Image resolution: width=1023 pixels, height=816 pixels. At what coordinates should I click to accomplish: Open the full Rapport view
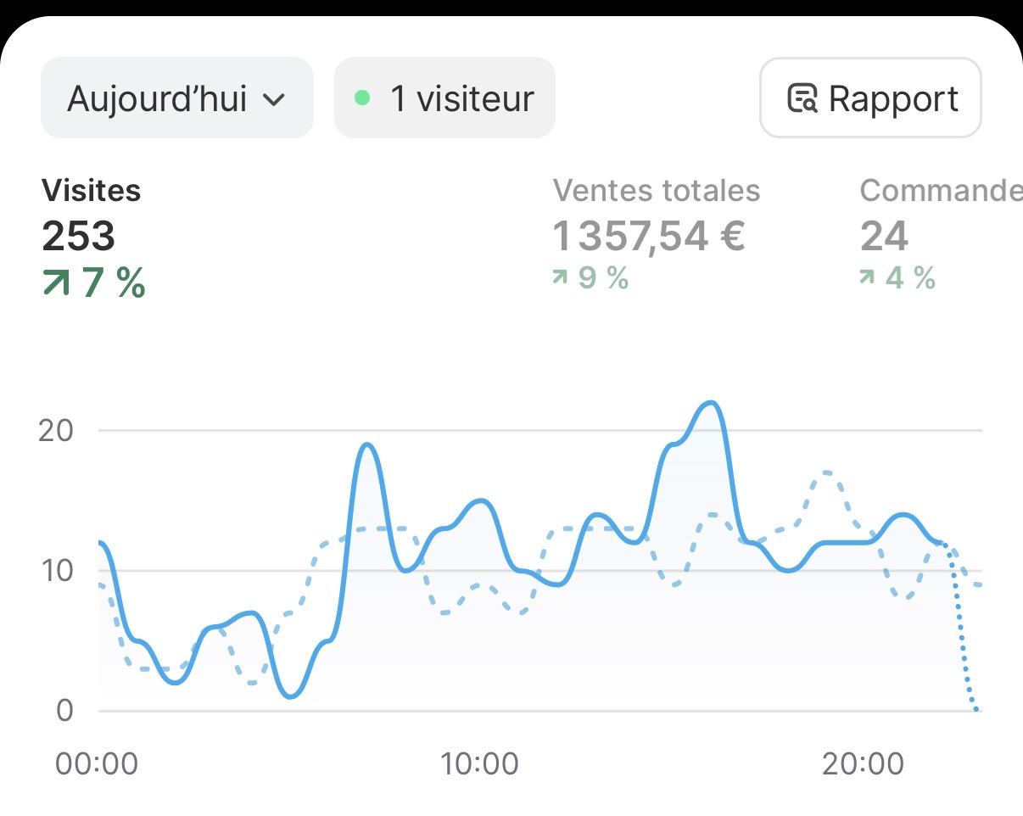[x=871, y=98]
